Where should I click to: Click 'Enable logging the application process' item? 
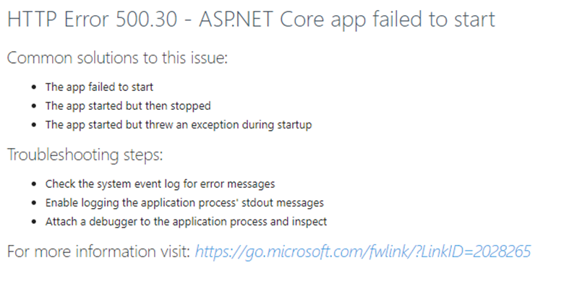(184, 203)
